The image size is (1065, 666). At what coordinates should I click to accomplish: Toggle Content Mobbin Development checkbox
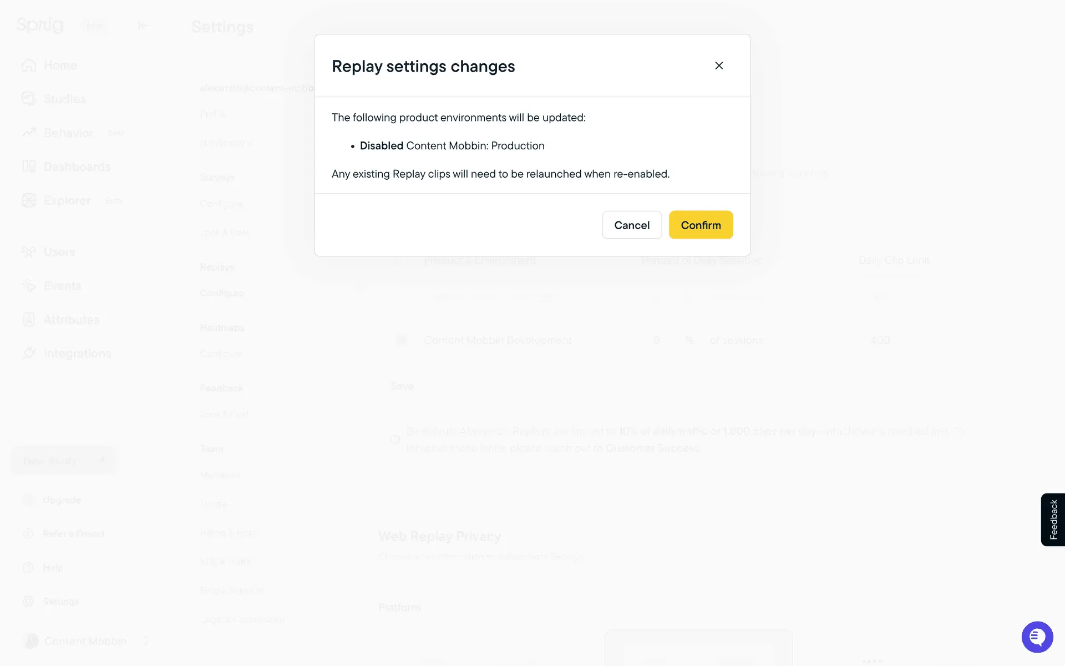click(401, 340)
